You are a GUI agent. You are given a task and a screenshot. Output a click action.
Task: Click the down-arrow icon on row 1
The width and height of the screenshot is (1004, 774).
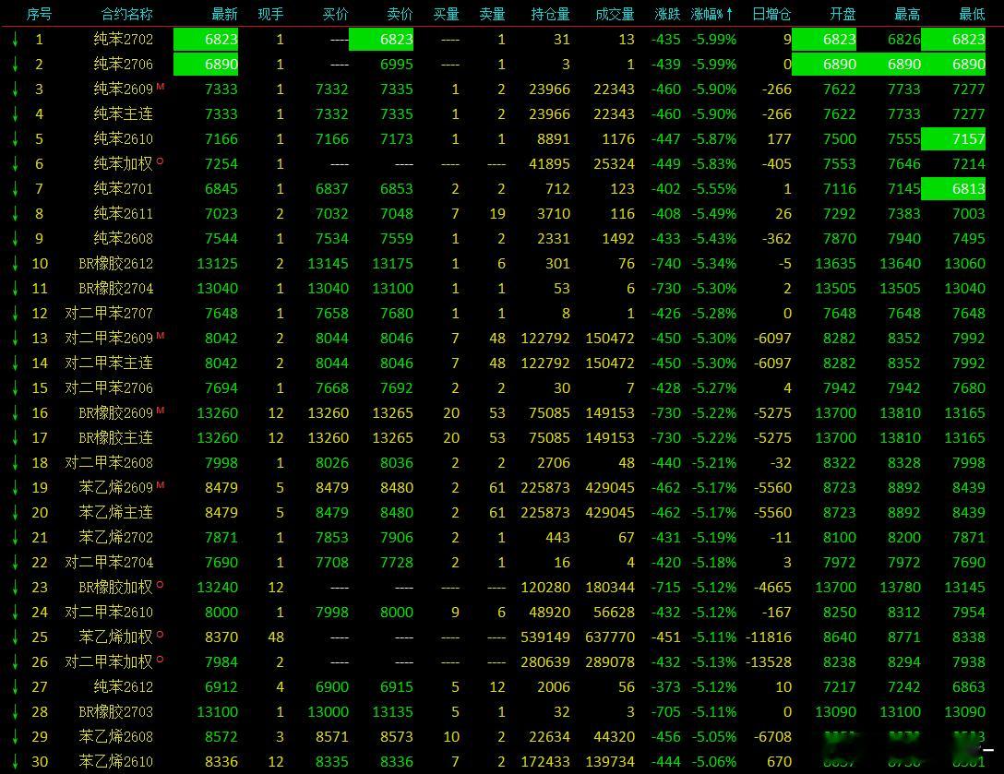16,40
